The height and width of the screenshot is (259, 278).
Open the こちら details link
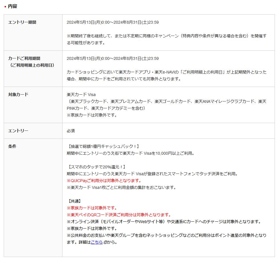point(96,242)
